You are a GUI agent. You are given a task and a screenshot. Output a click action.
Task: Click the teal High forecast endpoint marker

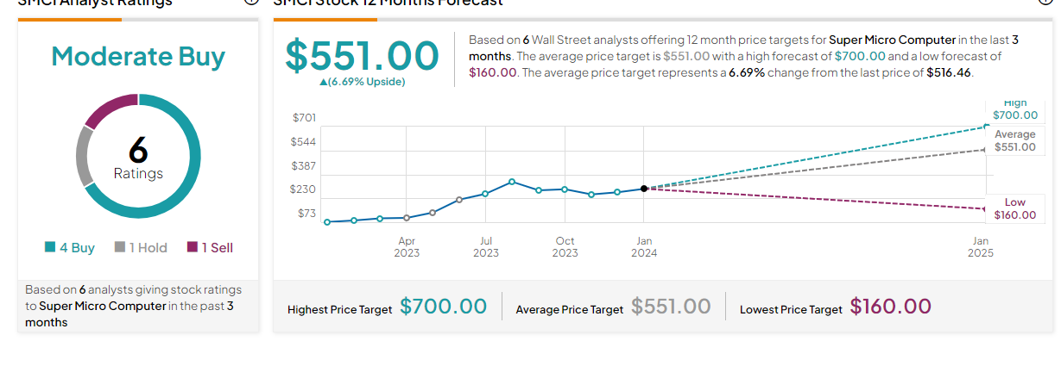pyautogui.click(x=985, y=127)
